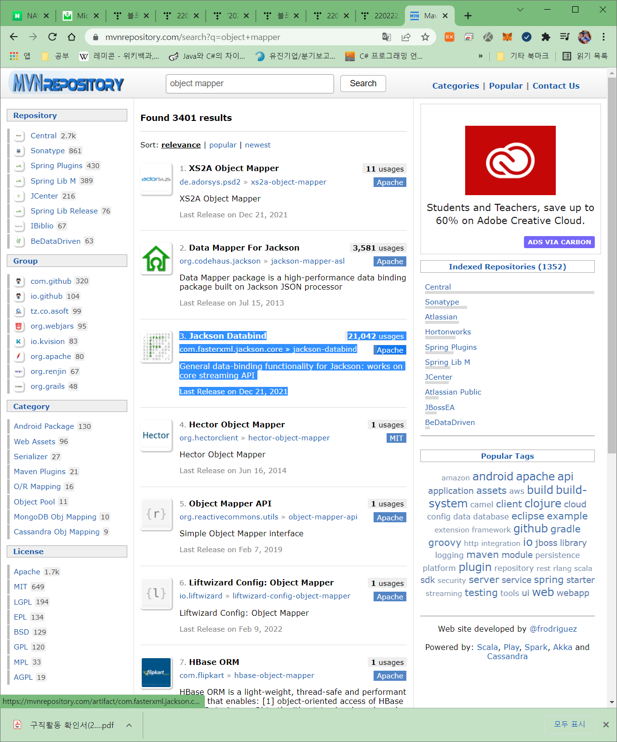Reload the current page
Screen dimensions: 617x742
coord(53,37)
